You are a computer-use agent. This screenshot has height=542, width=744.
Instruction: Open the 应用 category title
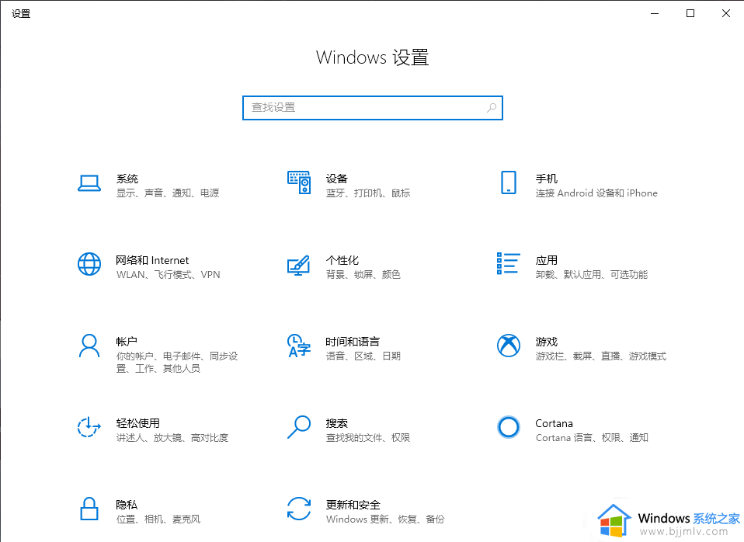coord(547,261)
